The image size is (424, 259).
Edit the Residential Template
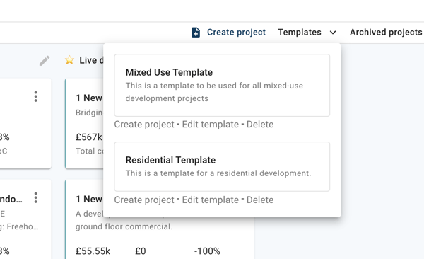click(211, 200)
